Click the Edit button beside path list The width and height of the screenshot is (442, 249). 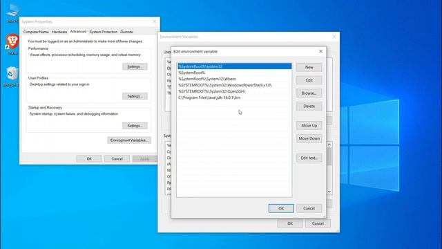pyautogui.click(x=309, y=80)
